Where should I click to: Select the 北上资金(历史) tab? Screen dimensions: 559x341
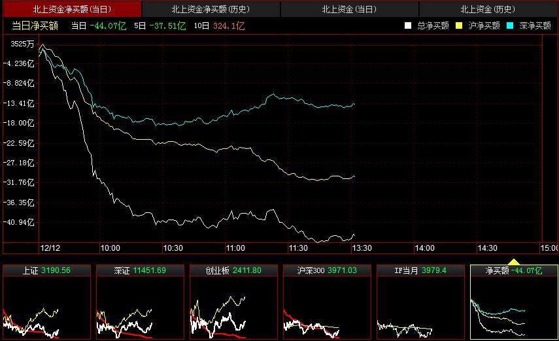click(488, 9)
